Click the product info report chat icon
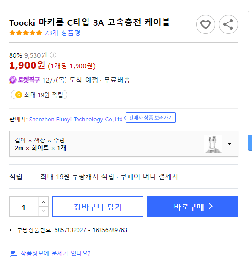Image resolution: width=252 pixels, height=272 pixels. 13,253
